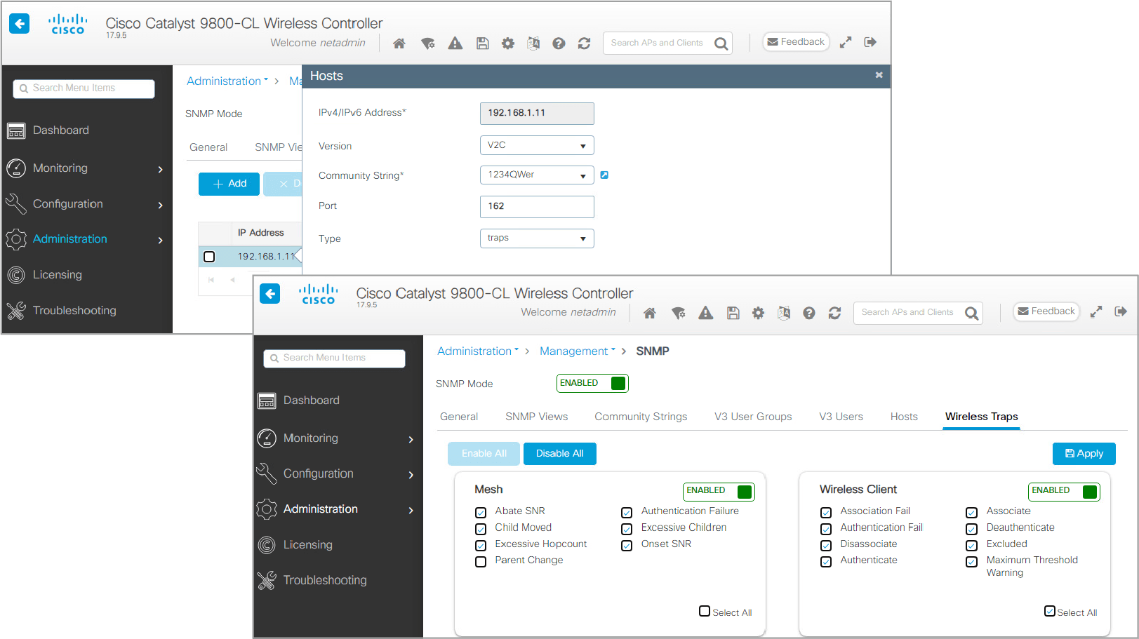Viewport: 1139px width, 639px height.
Task: Click the help question mark in lower header
Action: coord(809,313)
